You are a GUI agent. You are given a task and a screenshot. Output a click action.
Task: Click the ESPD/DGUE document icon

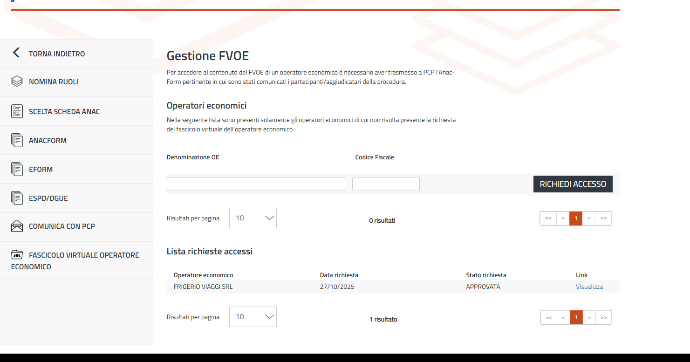pos(17,198)
